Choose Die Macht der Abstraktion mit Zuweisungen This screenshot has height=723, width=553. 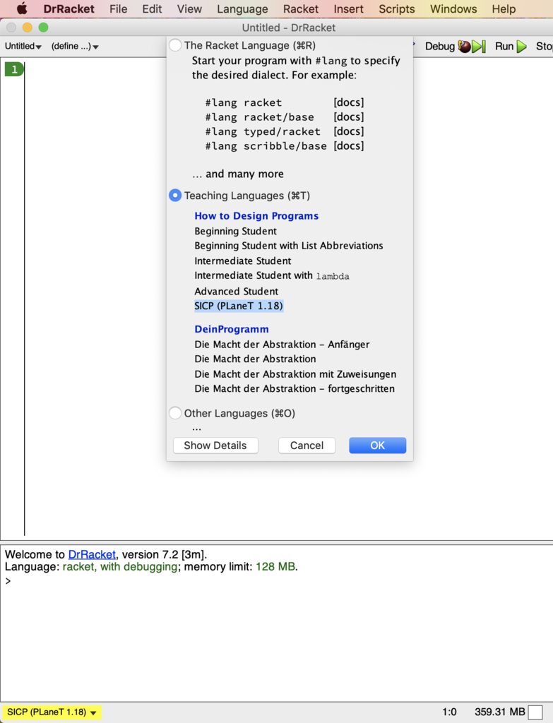[x=295, y=374]
